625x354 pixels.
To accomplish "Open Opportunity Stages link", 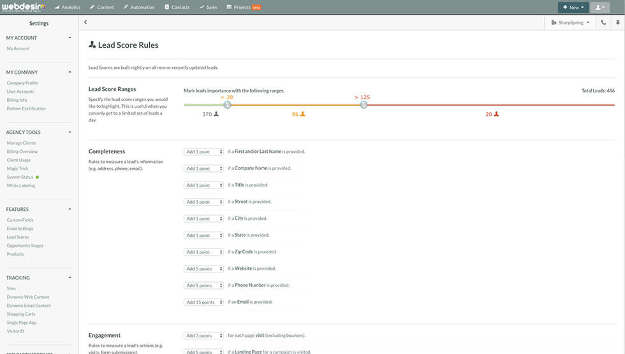I will 25,245.
